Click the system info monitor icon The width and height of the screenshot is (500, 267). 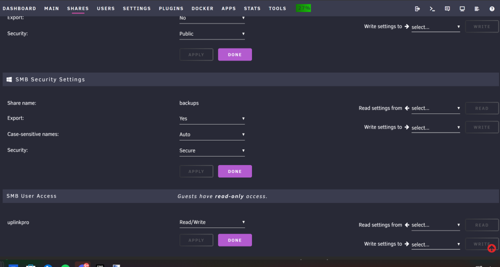click(x=462, y=9)
